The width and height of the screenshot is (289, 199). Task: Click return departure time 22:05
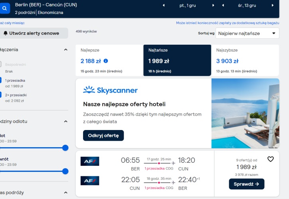click(131, 180)
